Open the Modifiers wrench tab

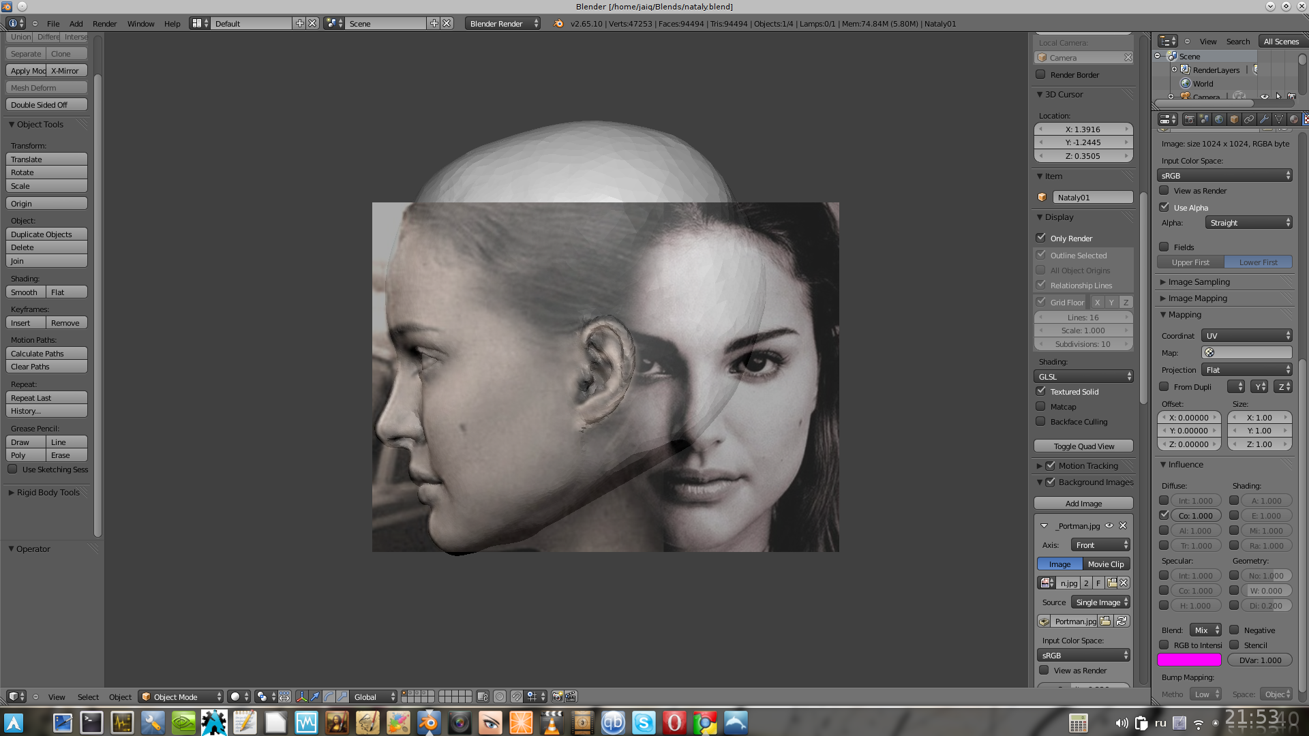click(x=1264, y=119)
